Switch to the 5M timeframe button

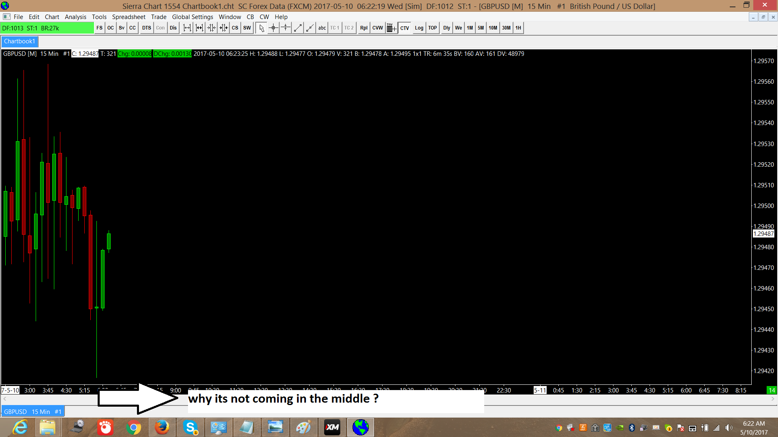(481, 28)
